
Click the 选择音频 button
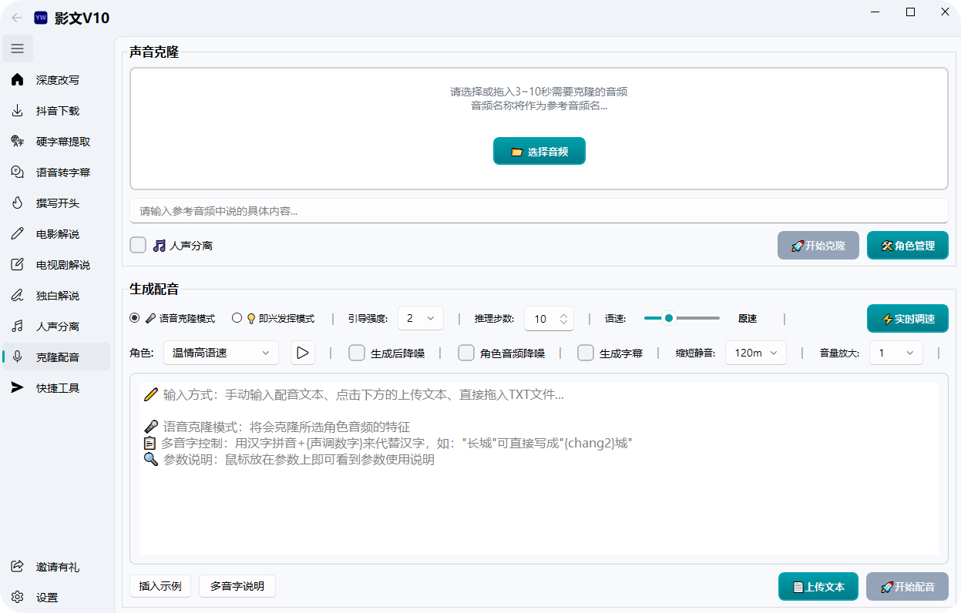coord(539,152)
